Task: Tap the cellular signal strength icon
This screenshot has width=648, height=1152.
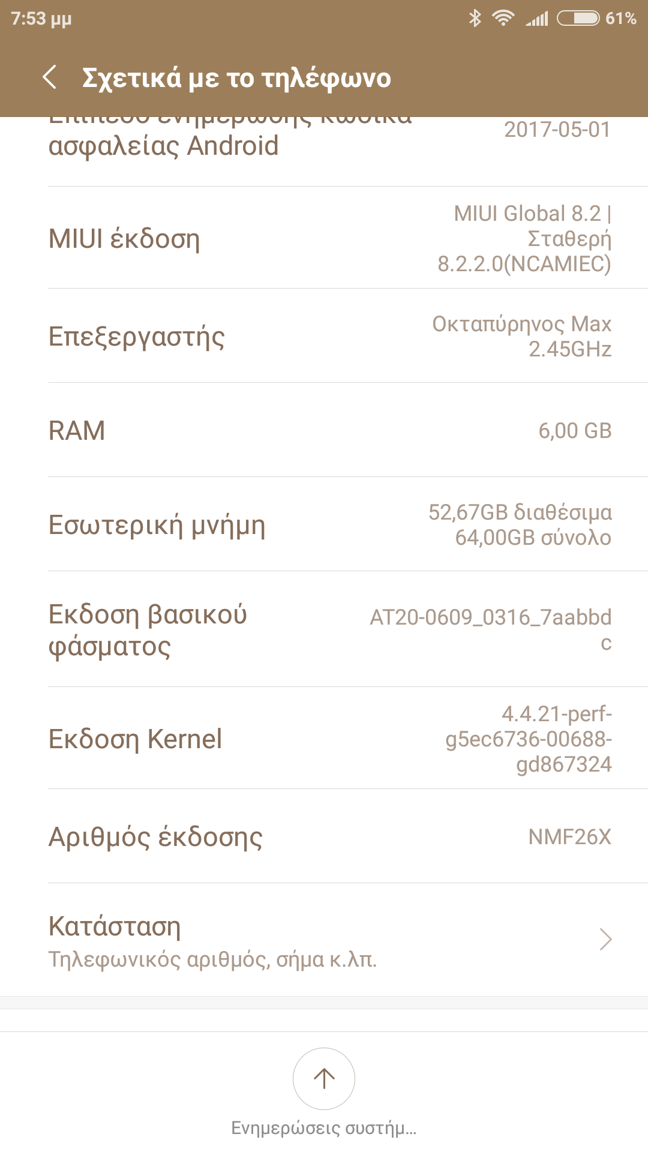Action: 537,19
